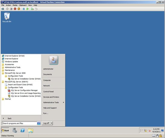Click the Search programs and files box
Screen dimensions: 165x138
pyautogui.click(x=19, y=123)
